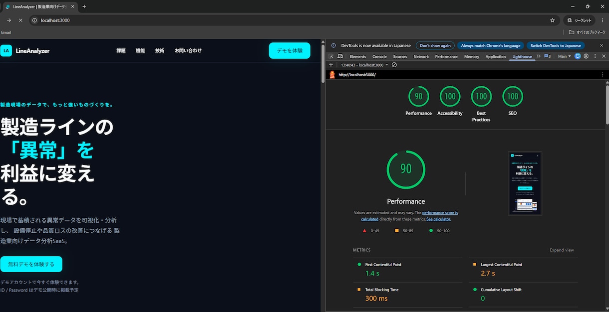Open the Sources tab

pos(400,56)
